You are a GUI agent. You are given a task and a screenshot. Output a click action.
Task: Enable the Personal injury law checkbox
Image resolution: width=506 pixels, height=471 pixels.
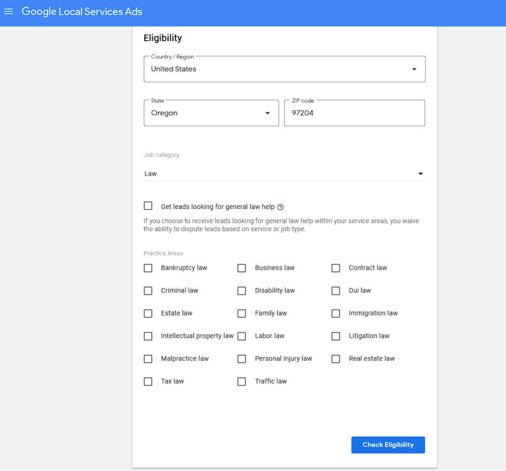pyautogui.click(x=242, y=359)
